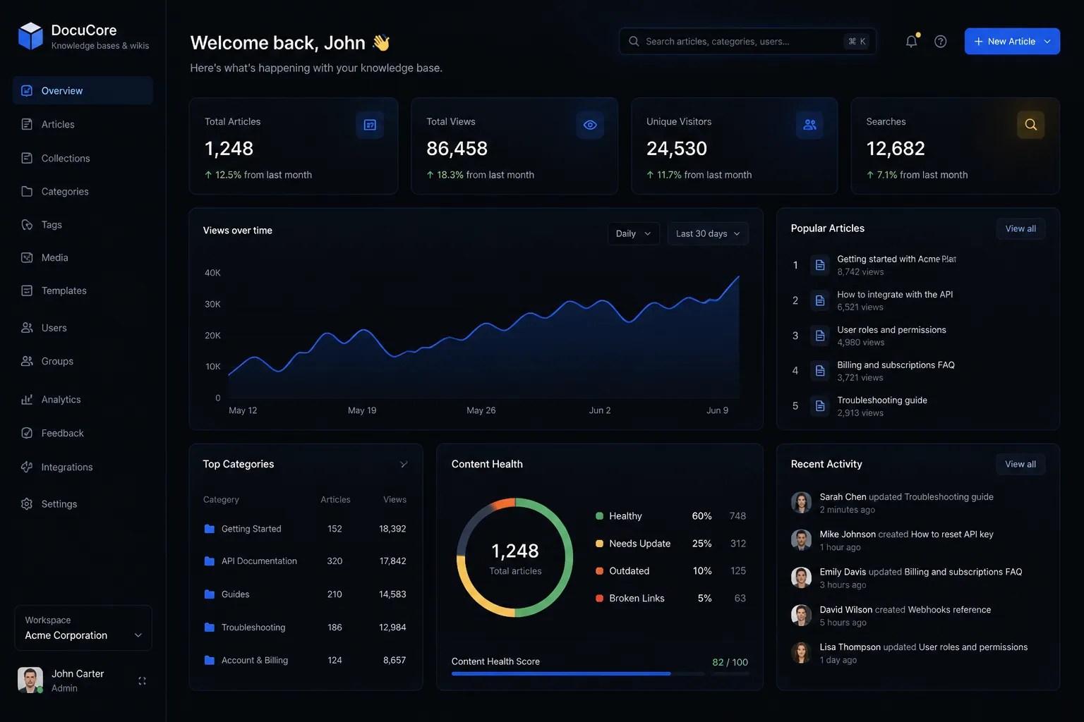Click View all in Recent Activity
Viewport: 1084px width, 722px height.
pos(1020,464)
